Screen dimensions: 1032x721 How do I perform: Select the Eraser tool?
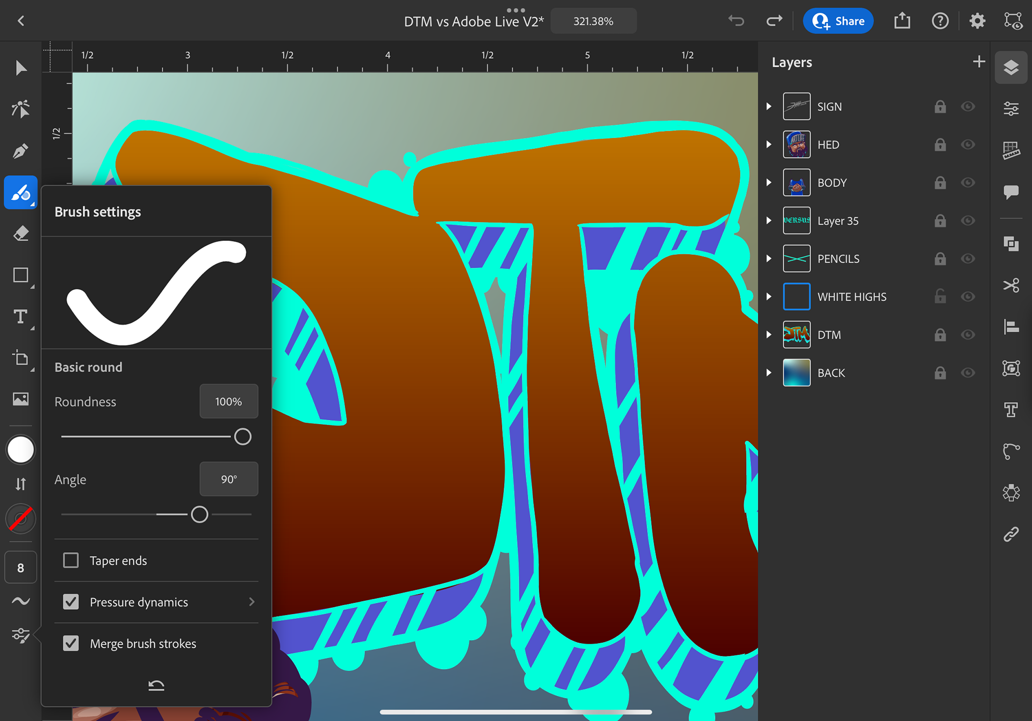click(20, 234)
